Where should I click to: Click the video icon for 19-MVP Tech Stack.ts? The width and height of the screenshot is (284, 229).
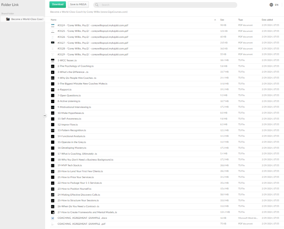[53, 165]
